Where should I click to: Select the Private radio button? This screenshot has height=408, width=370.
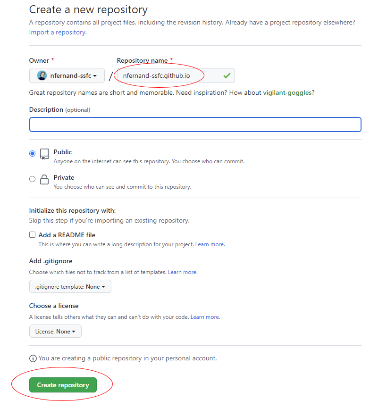click(x=32, y=179)
